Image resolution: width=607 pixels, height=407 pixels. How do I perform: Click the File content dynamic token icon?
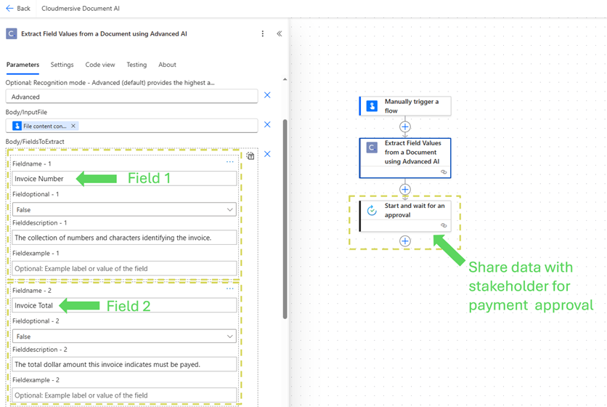pos(17,126)
